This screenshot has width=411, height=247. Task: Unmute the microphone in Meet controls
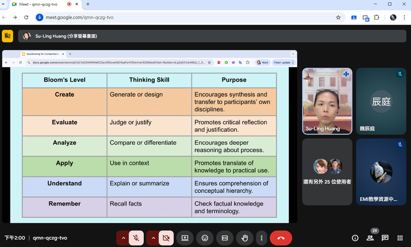coord(136,238)
